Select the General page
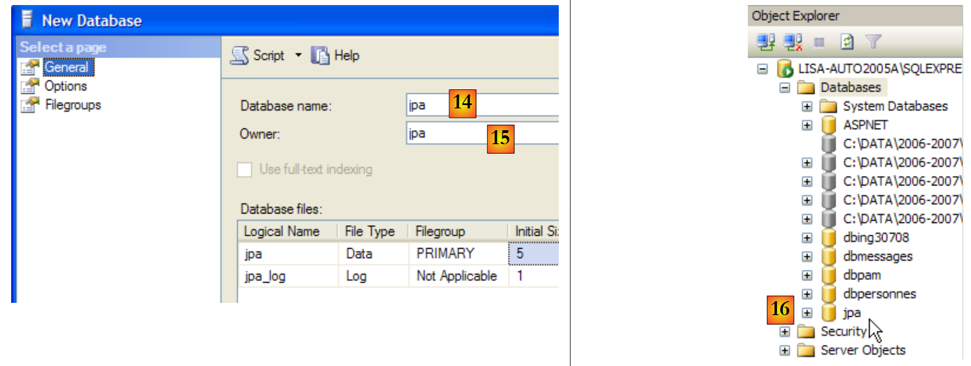Screen dimensions: 971x366 coord(67,68)
